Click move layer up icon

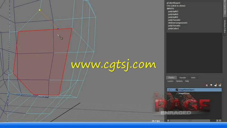click(x=207, y=85)
